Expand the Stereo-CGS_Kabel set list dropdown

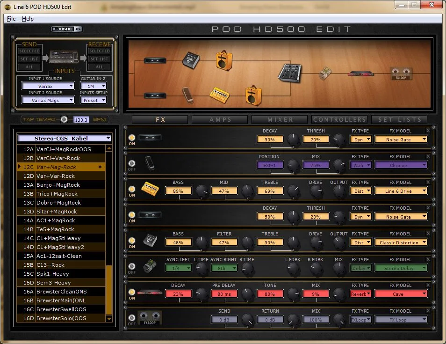pyautogui.click(x=64, y=138)
